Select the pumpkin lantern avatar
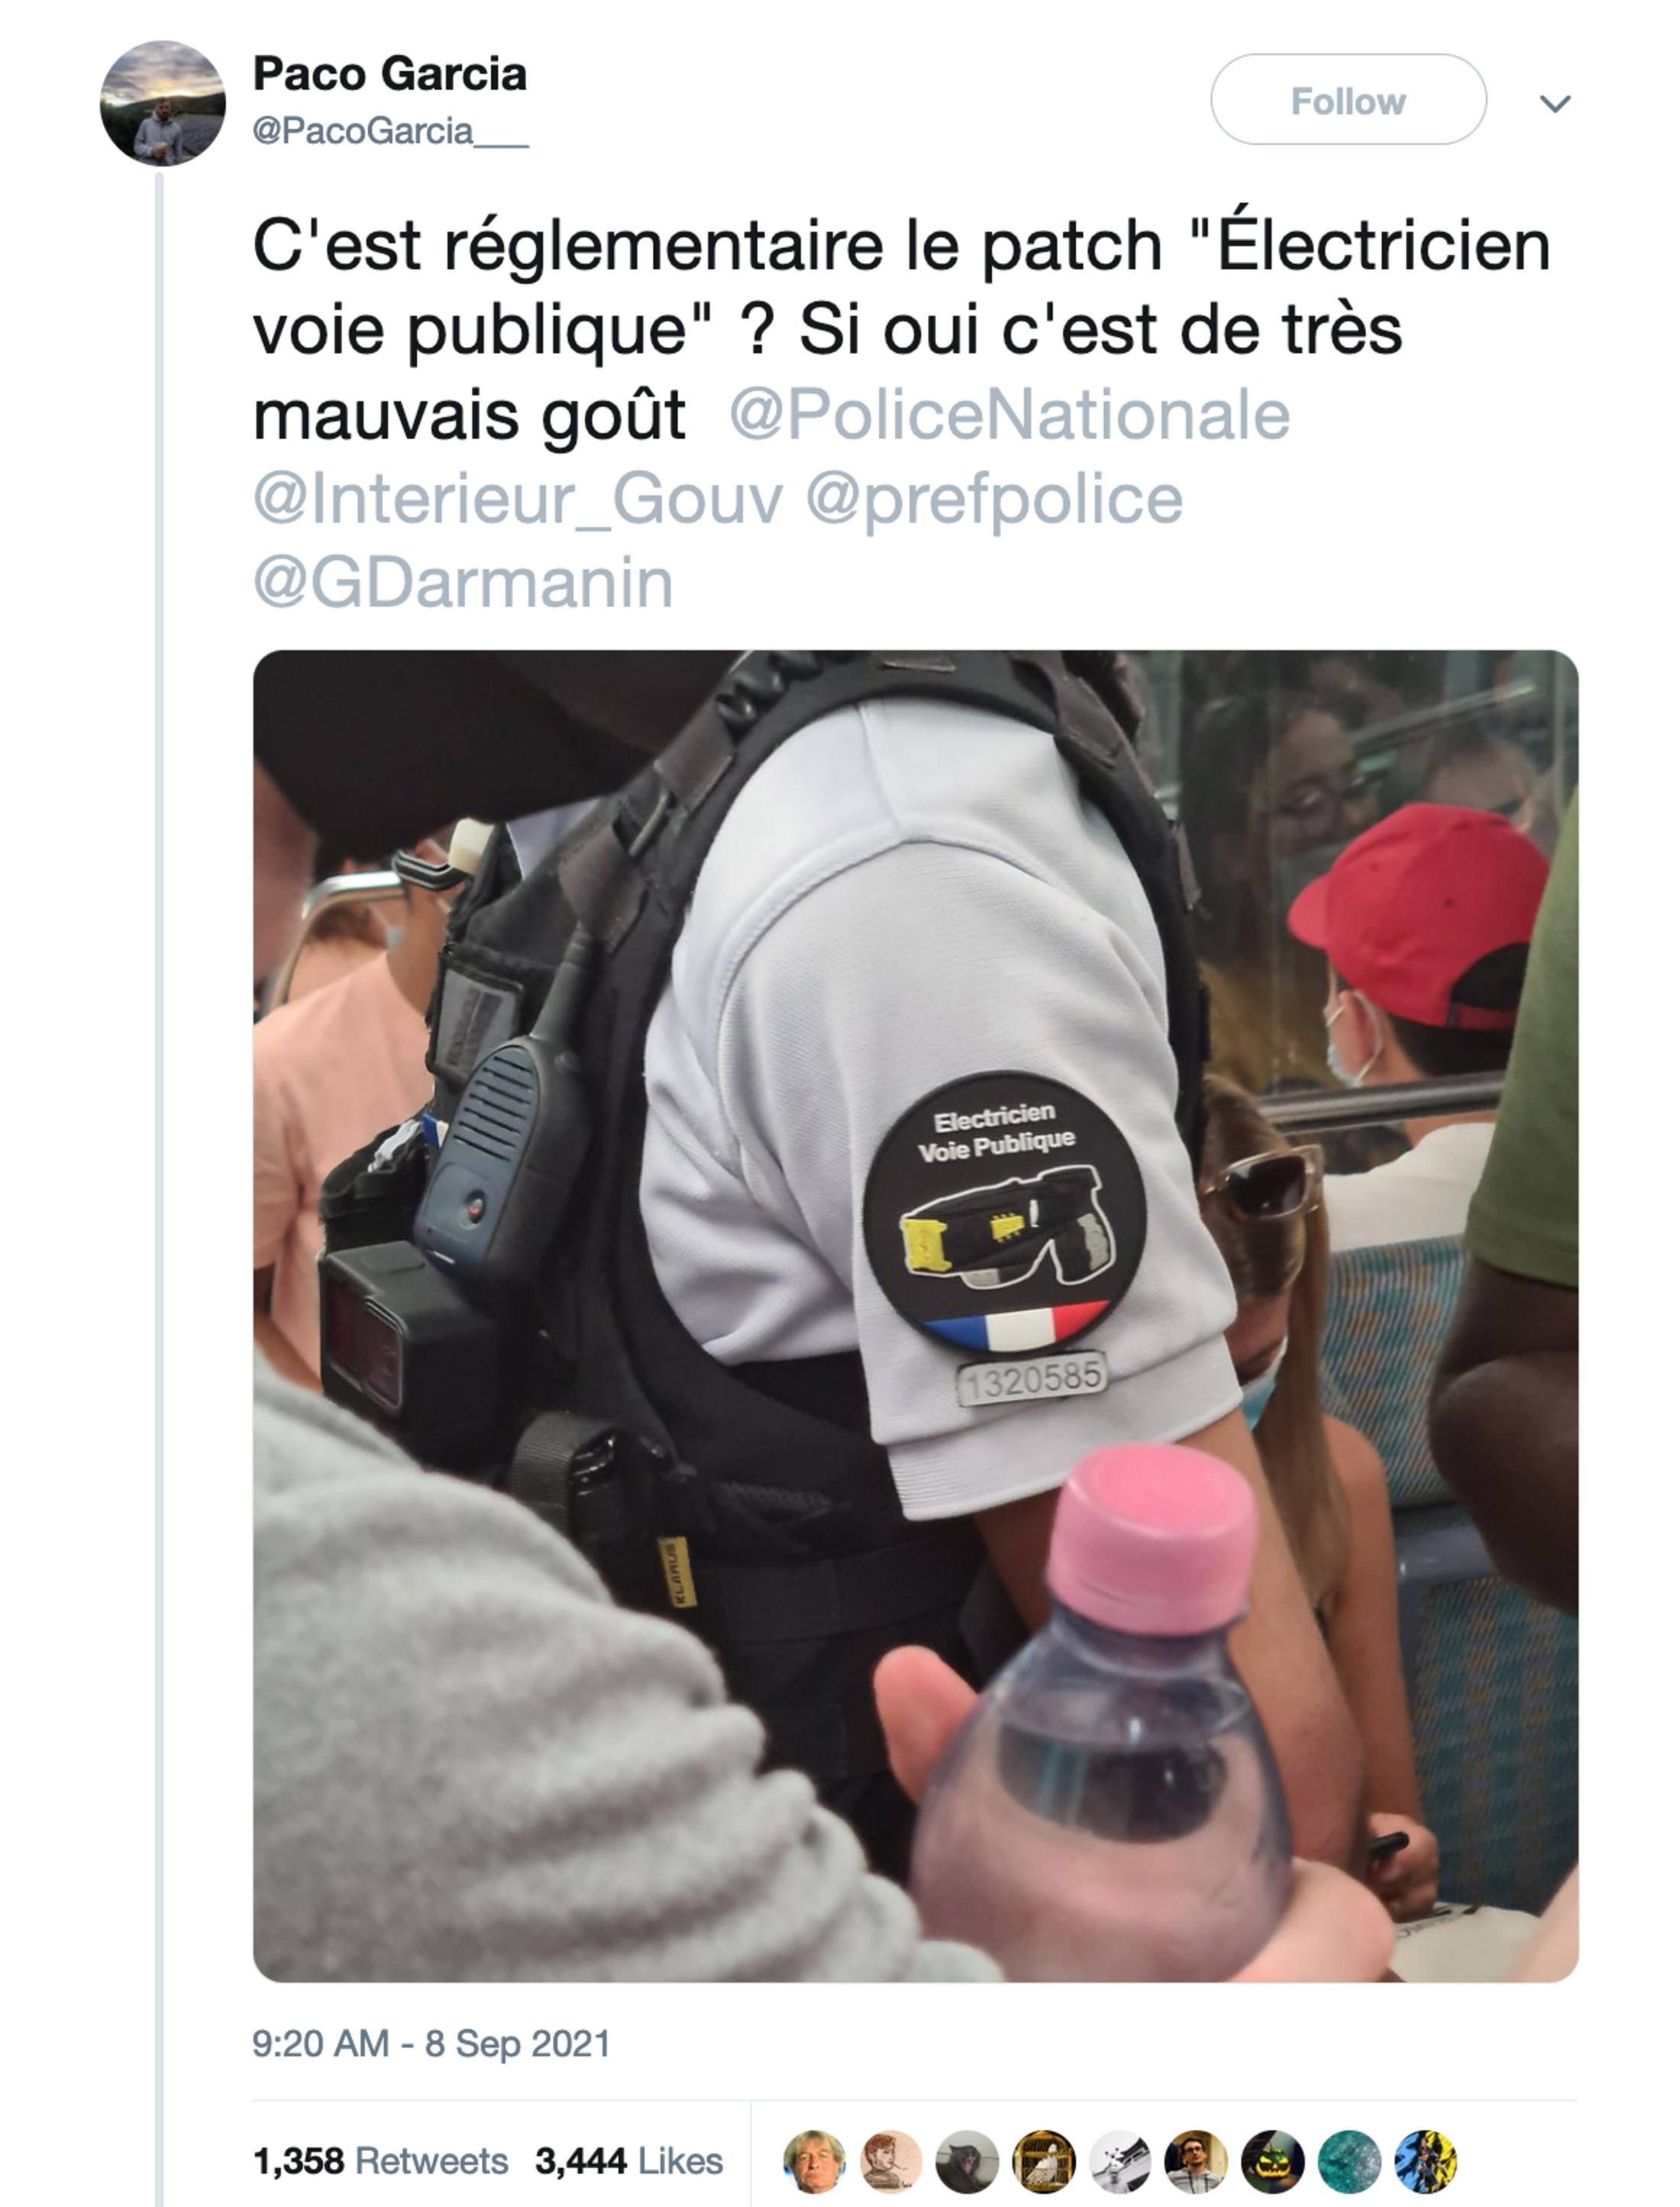This screenshot has height=2207, width=1680. tap(1273, 2162)
